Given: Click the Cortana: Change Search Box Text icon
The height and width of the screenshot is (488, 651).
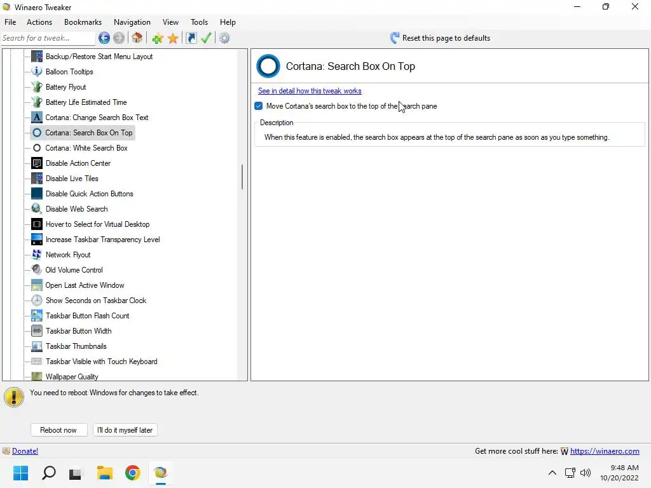Looking at the screenshot, I should [37, 118].
